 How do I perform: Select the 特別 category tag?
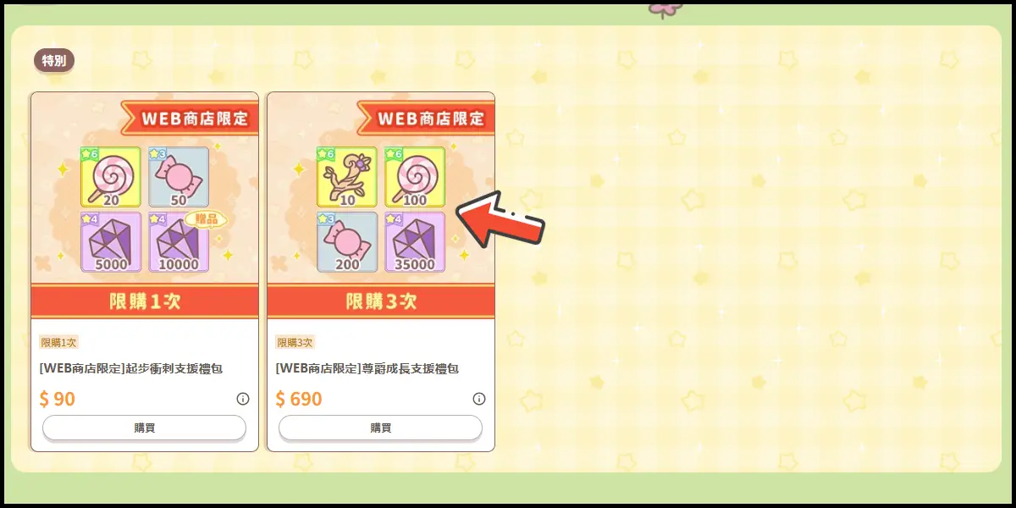pyautogui.click(x=54, y=60)
